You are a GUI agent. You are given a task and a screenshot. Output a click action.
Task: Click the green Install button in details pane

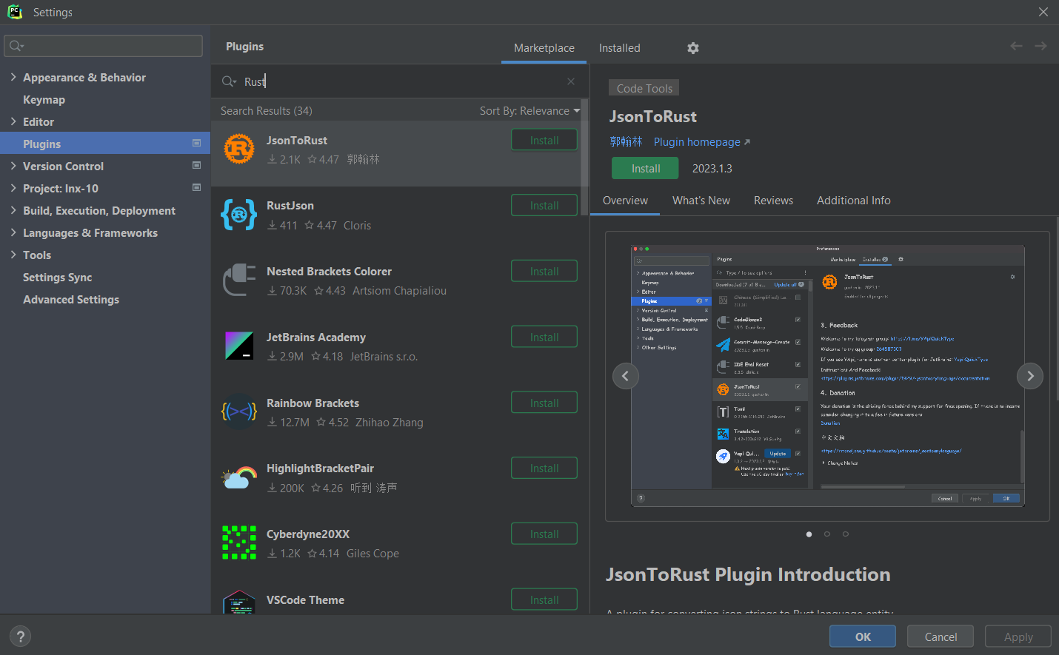pyautogui.click(x=646, y=169)
